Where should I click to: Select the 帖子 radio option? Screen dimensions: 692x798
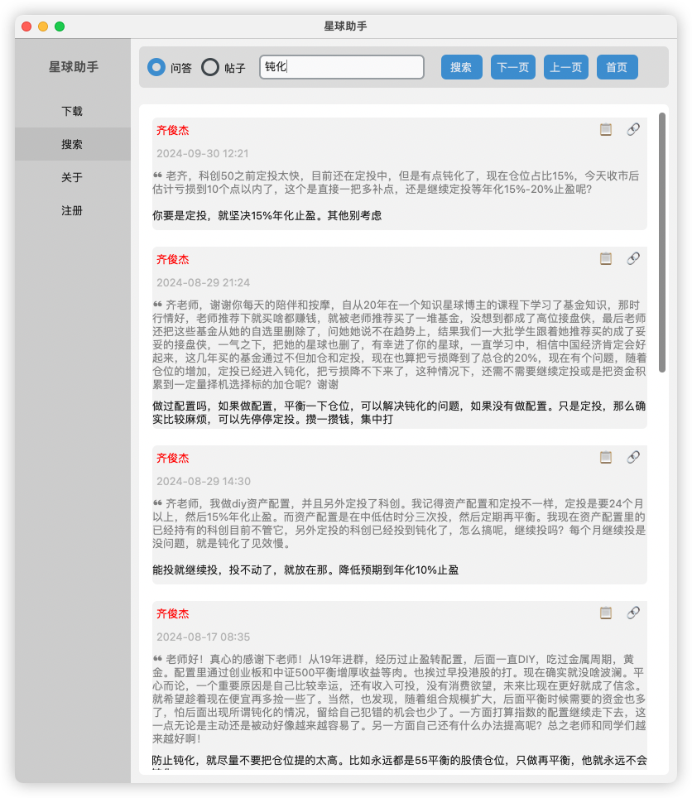tap(209, 67)
